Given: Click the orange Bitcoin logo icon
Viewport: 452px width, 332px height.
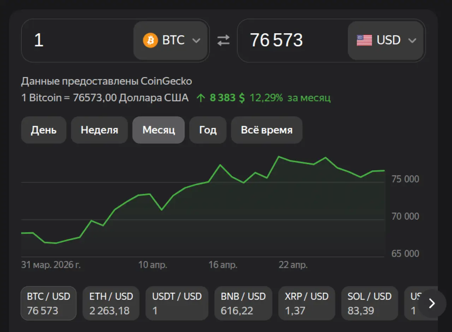Looking at the screenshot, I should 150,40.
